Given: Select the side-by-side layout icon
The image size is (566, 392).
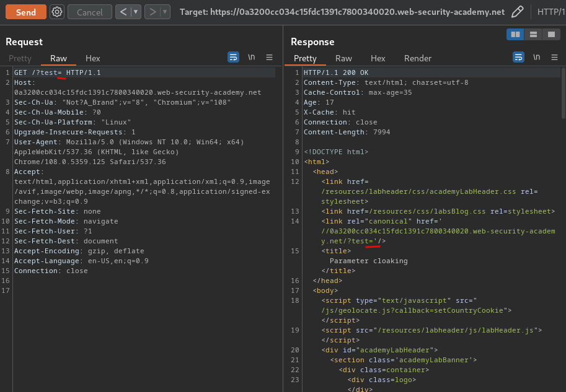Looking at the screenshot, I should coord(515,34).
